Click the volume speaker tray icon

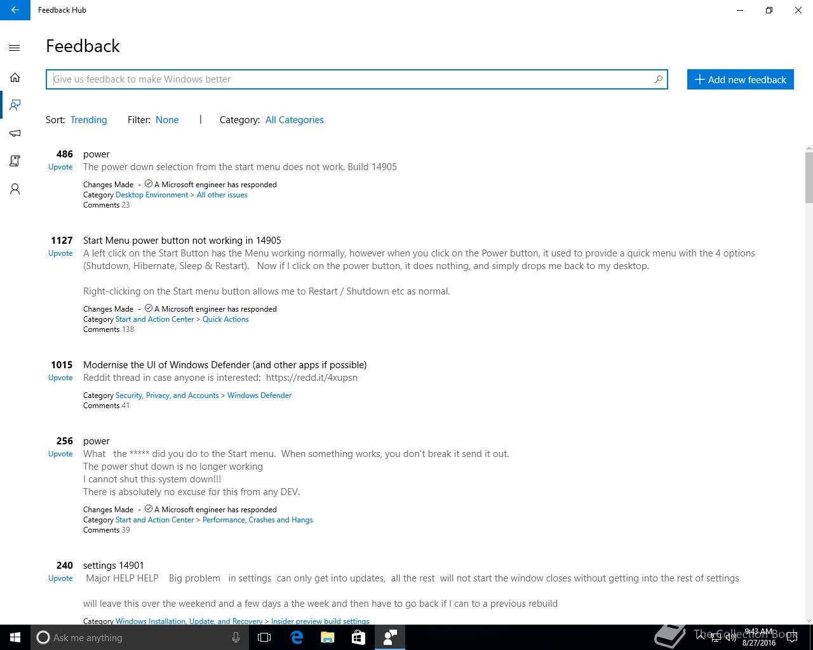(731, 637)
